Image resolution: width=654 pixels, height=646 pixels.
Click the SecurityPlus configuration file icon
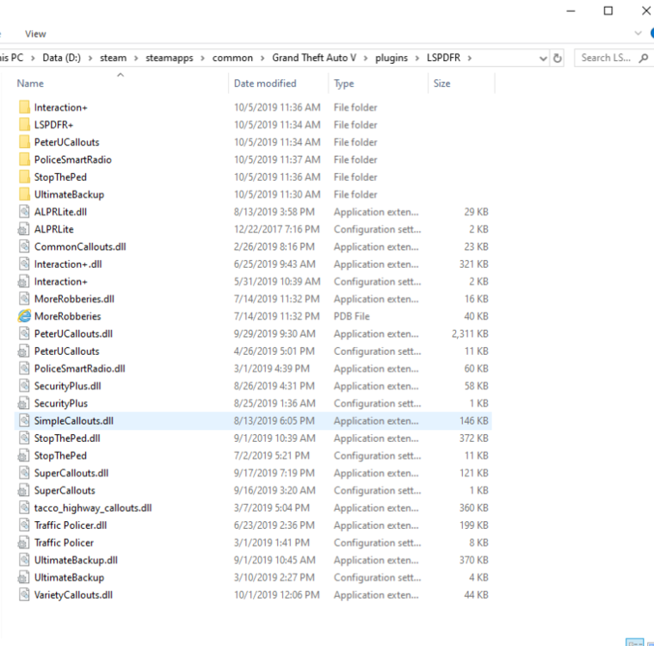(24, 403)
